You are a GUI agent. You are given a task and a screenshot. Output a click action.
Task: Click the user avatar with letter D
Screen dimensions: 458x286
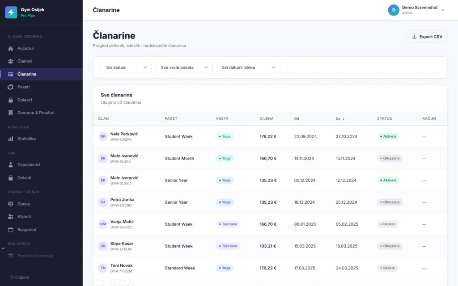tap(394, 10)
